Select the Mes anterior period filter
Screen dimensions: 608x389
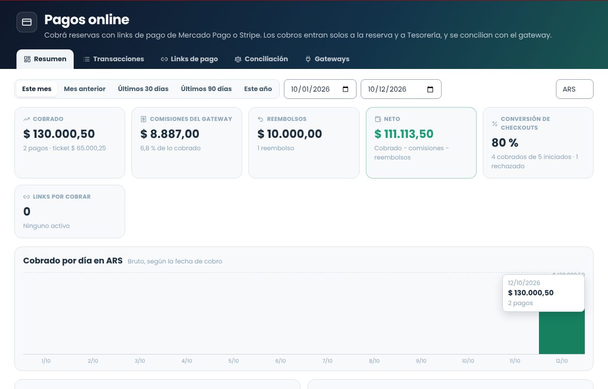point(85,89)
